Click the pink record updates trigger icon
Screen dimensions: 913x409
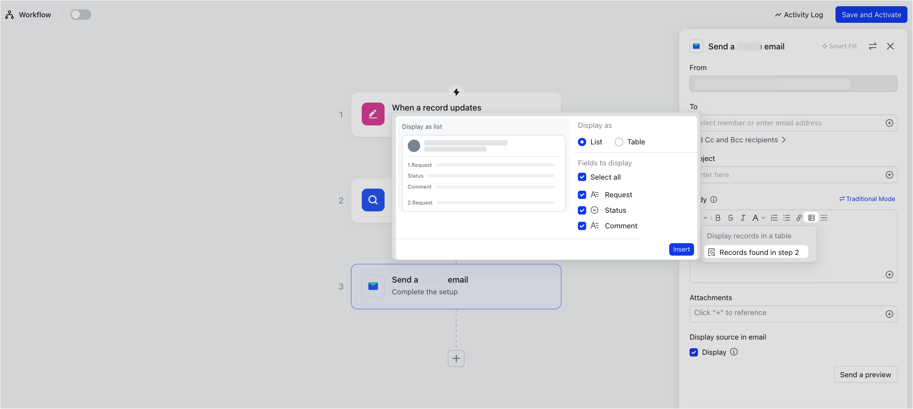372,114
